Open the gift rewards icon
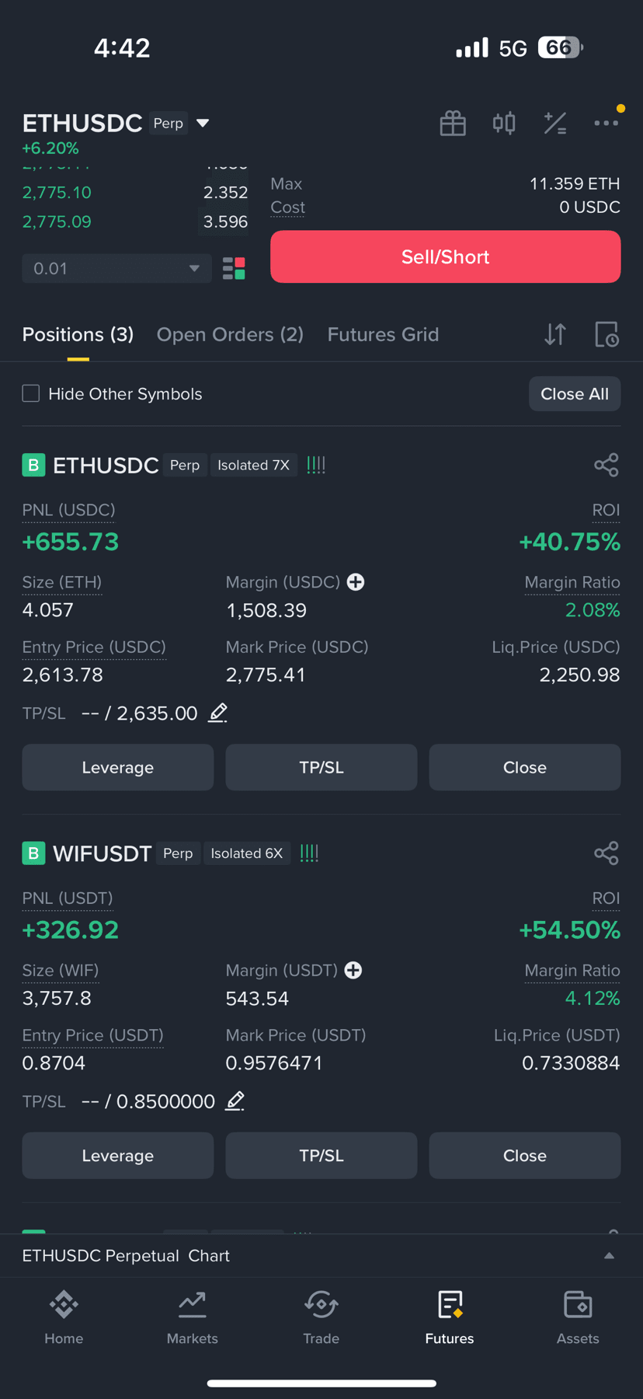The width and height of the screenshot is (643, 1399). pos(453,124)
